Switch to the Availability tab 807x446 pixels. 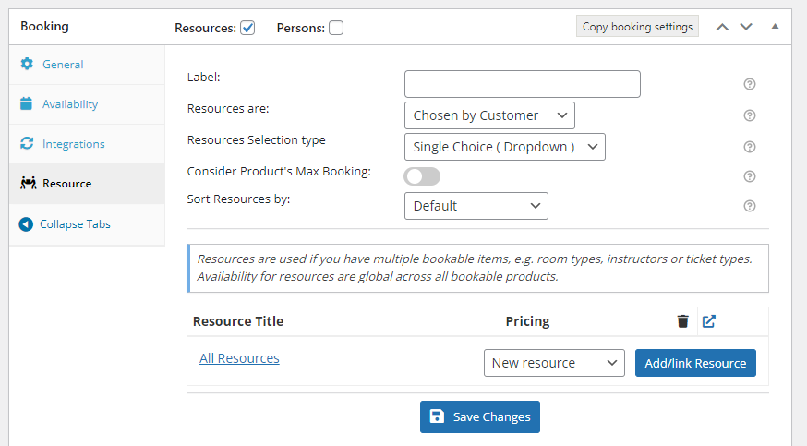click(87, 104)
